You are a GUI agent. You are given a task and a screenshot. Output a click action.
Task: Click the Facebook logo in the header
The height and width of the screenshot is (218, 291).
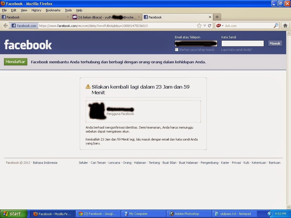[x=28, y=45]
